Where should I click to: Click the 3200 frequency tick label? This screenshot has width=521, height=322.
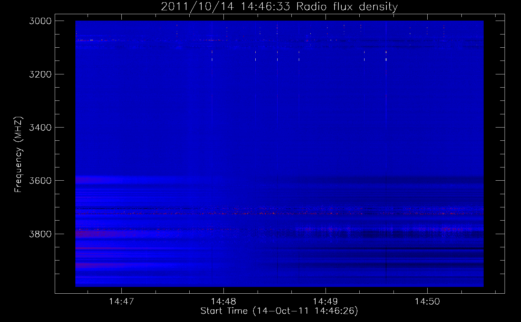point(40,74)
